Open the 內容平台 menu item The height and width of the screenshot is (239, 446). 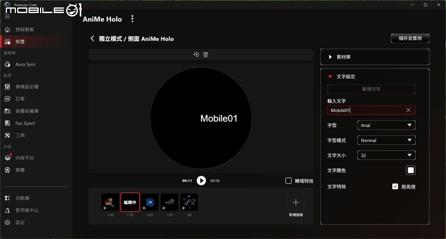(25, 158)
